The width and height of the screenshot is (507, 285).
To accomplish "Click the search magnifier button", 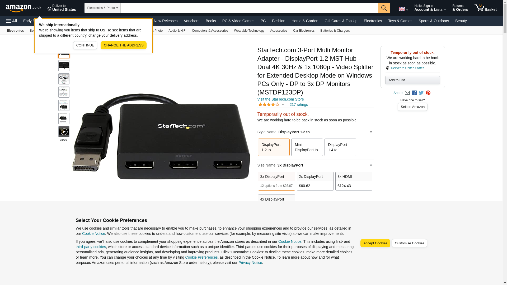I will (x=384, y=8).
